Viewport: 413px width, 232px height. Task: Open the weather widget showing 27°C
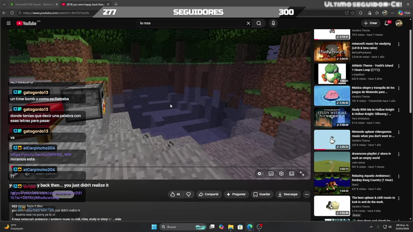click(14, 227)
